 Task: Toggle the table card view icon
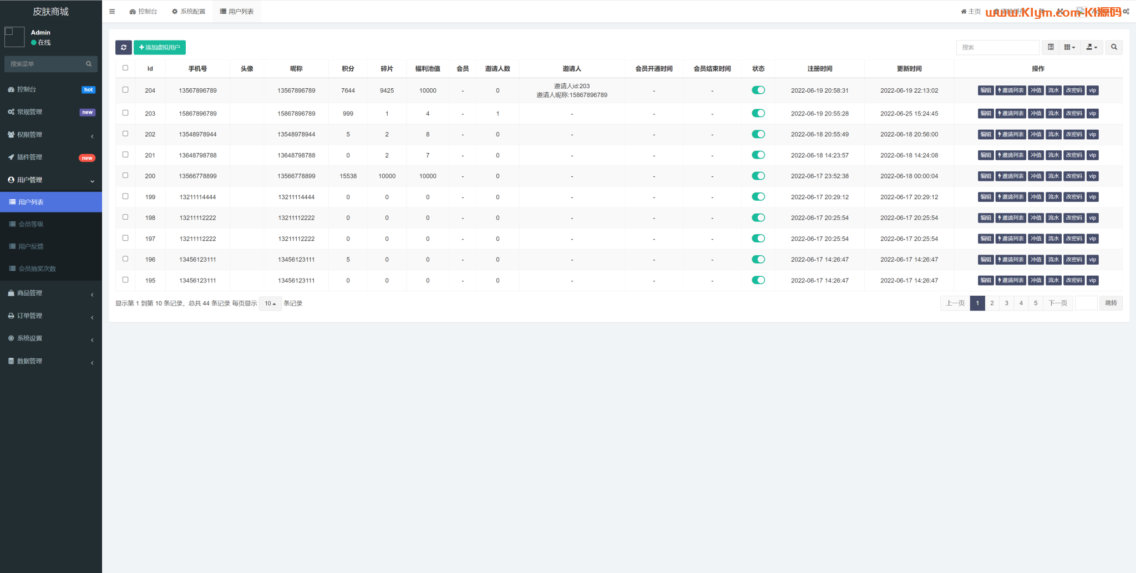point(1051,47)
